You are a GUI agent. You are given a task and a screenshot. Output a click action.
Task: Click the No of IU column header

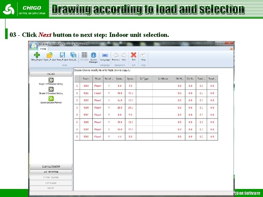point(109,79)
